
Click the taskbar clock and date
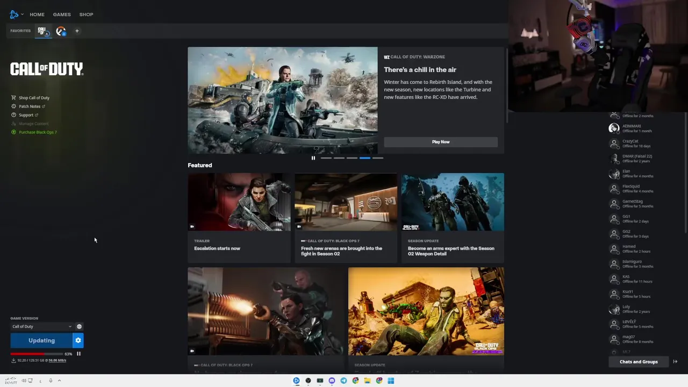[x=11, y=381]
